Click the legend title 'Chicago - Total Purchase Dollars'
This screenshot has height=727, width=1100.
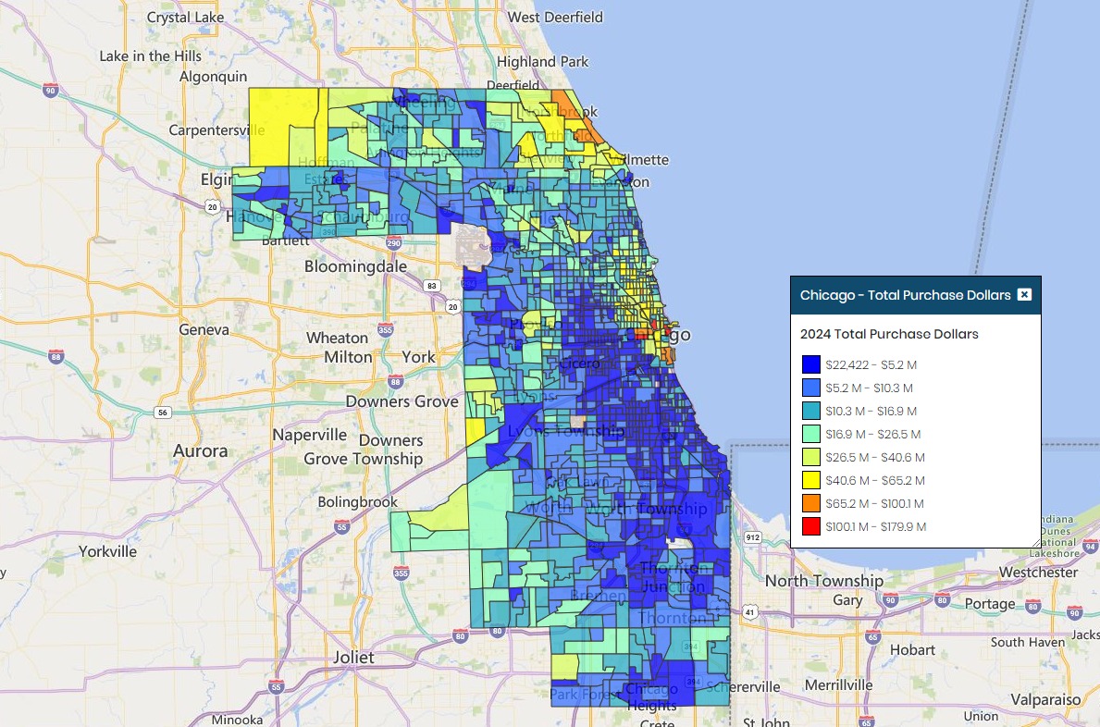[x=905, y=295]
